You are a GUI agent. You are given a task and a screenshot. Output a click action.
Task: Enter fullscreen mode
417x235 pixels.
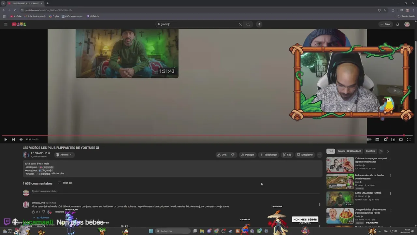(x=409, y=139)
